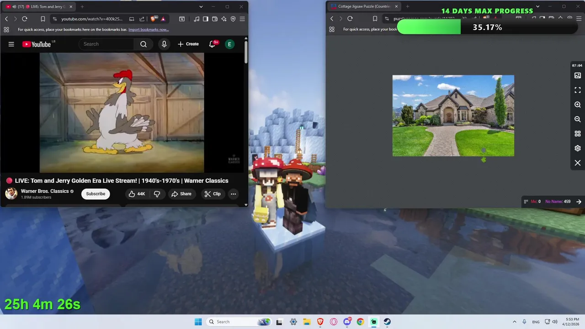Select the Cottage Jigsaw Puzzle tab
The height and width of the screenshot is (329, 585).
pos(363,6)
